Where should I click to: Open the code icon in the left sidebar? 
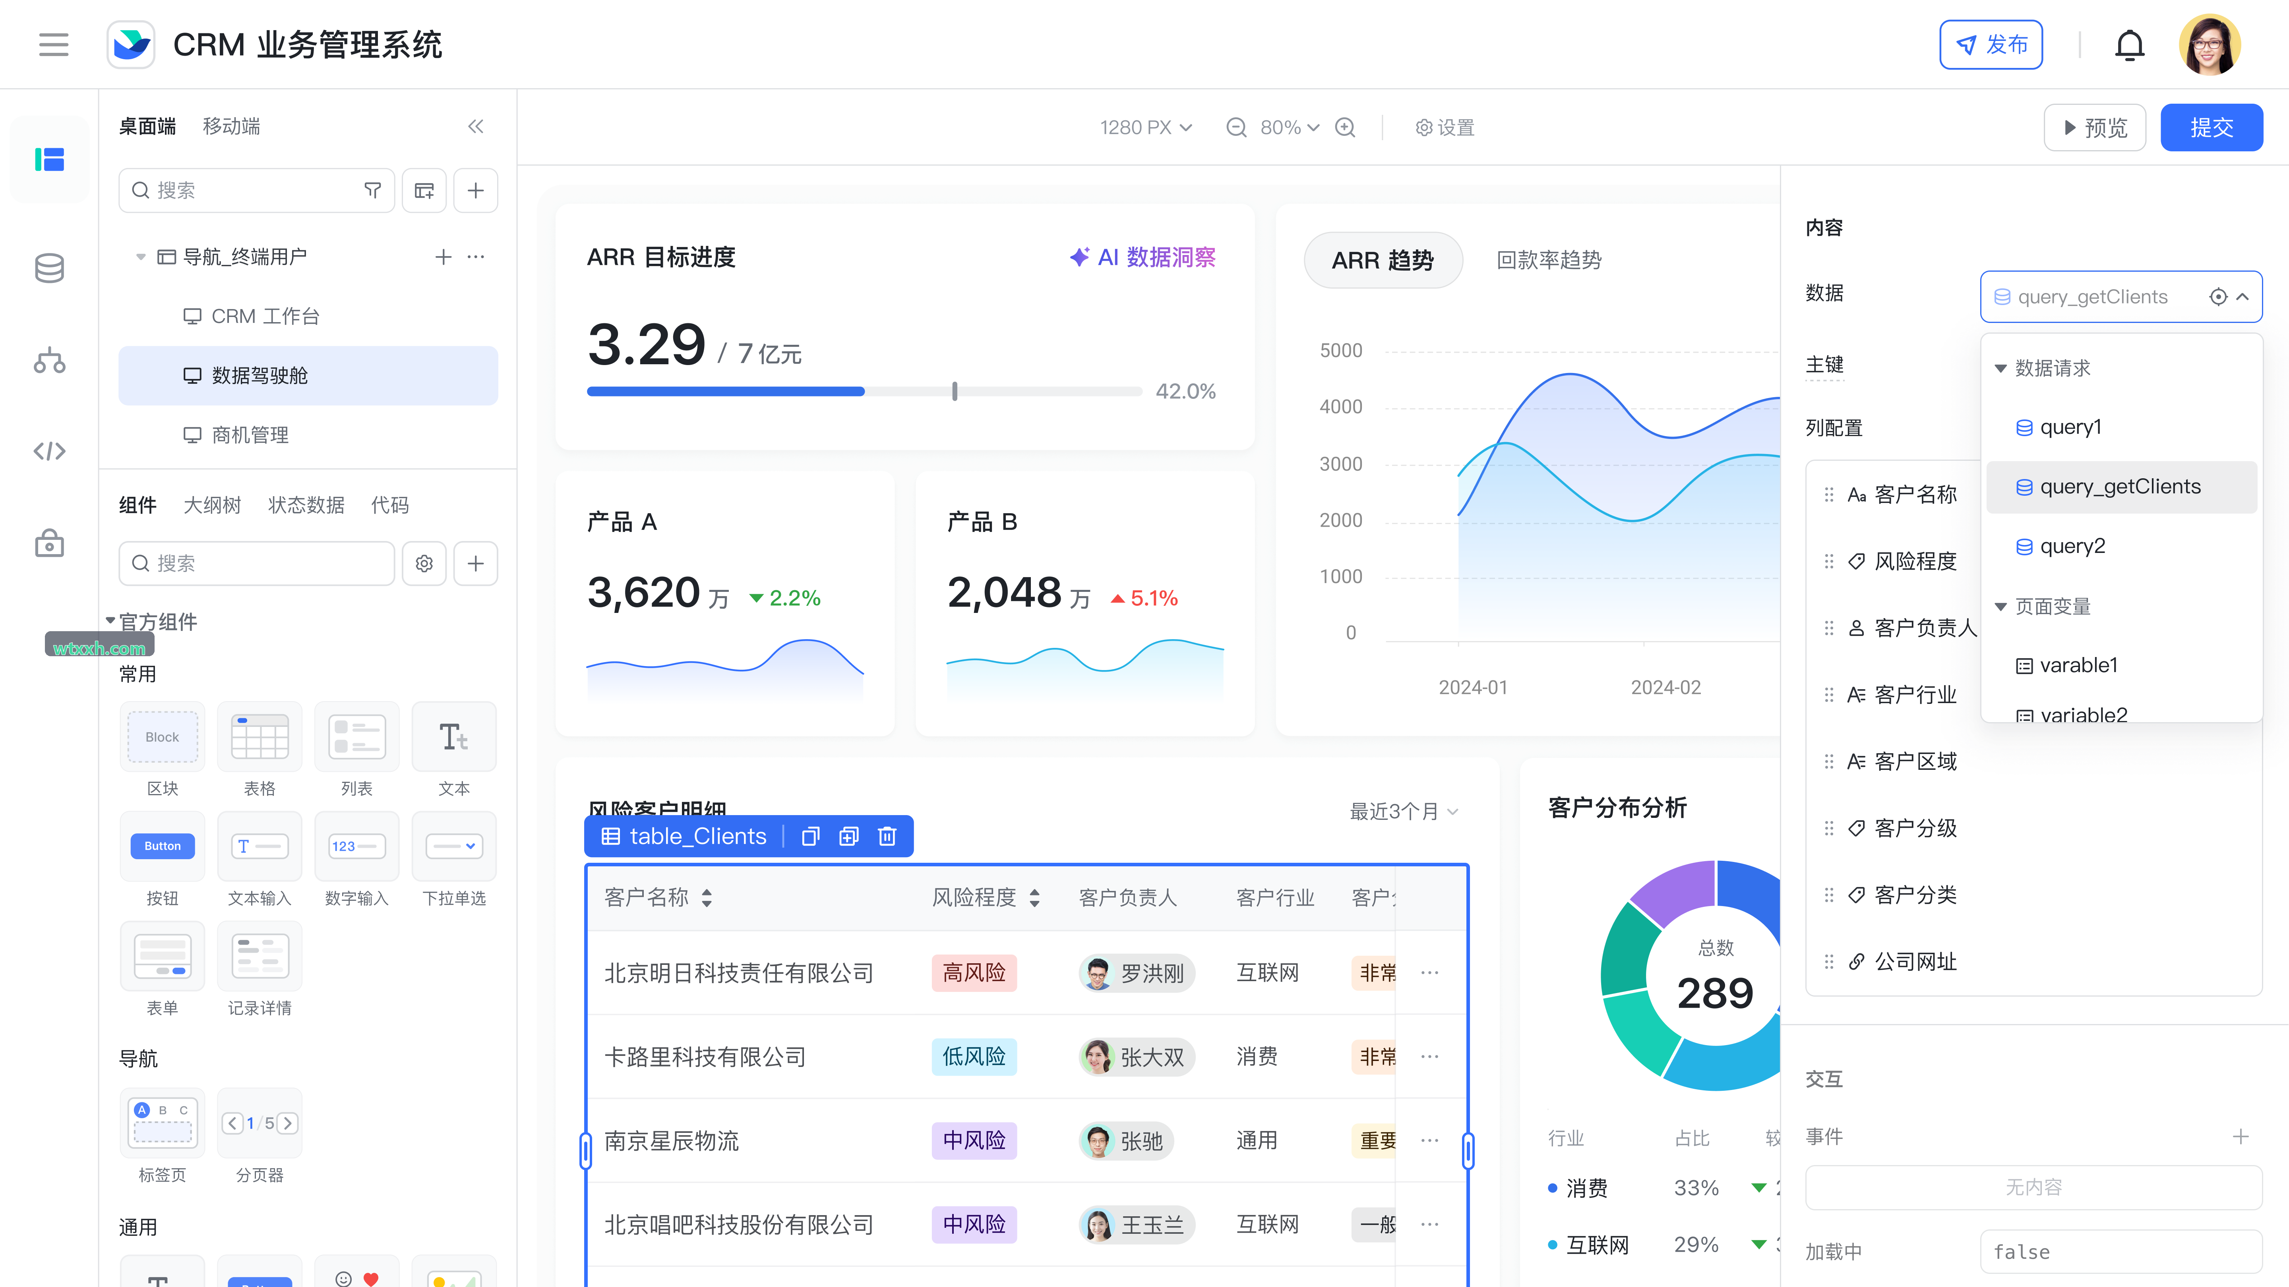[x=50, y=451]
